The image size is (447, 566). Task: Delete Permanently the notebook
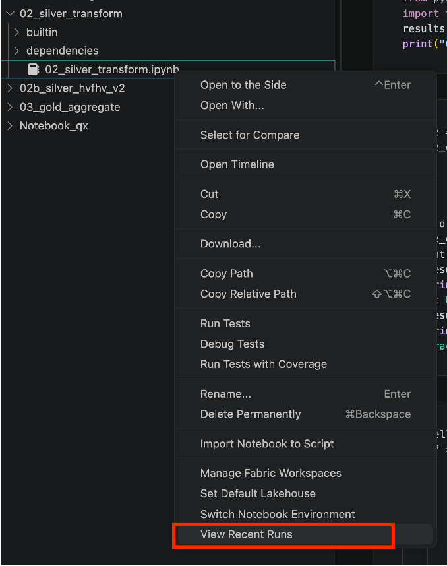click(x=251, y=414)
